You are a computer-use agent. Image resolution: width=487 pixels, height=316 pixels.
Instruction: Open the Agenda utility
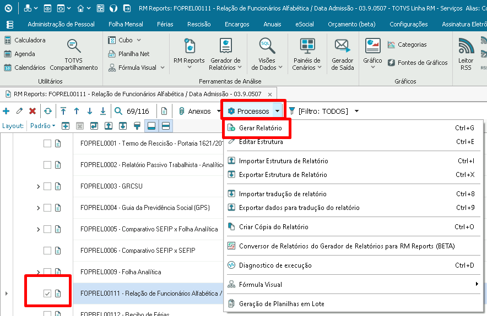pos(20,54)
